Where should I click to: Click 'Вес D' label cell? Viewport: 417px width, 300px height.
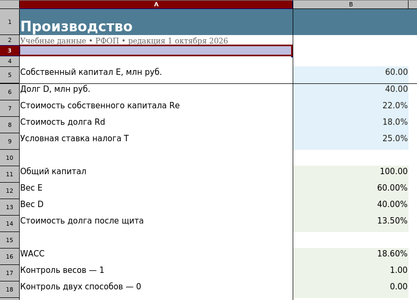click(156, 207)
